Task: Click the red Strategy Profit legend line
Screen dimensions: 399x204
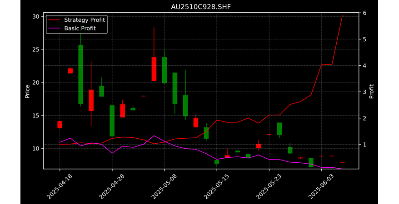Action: tap(54, 20)
